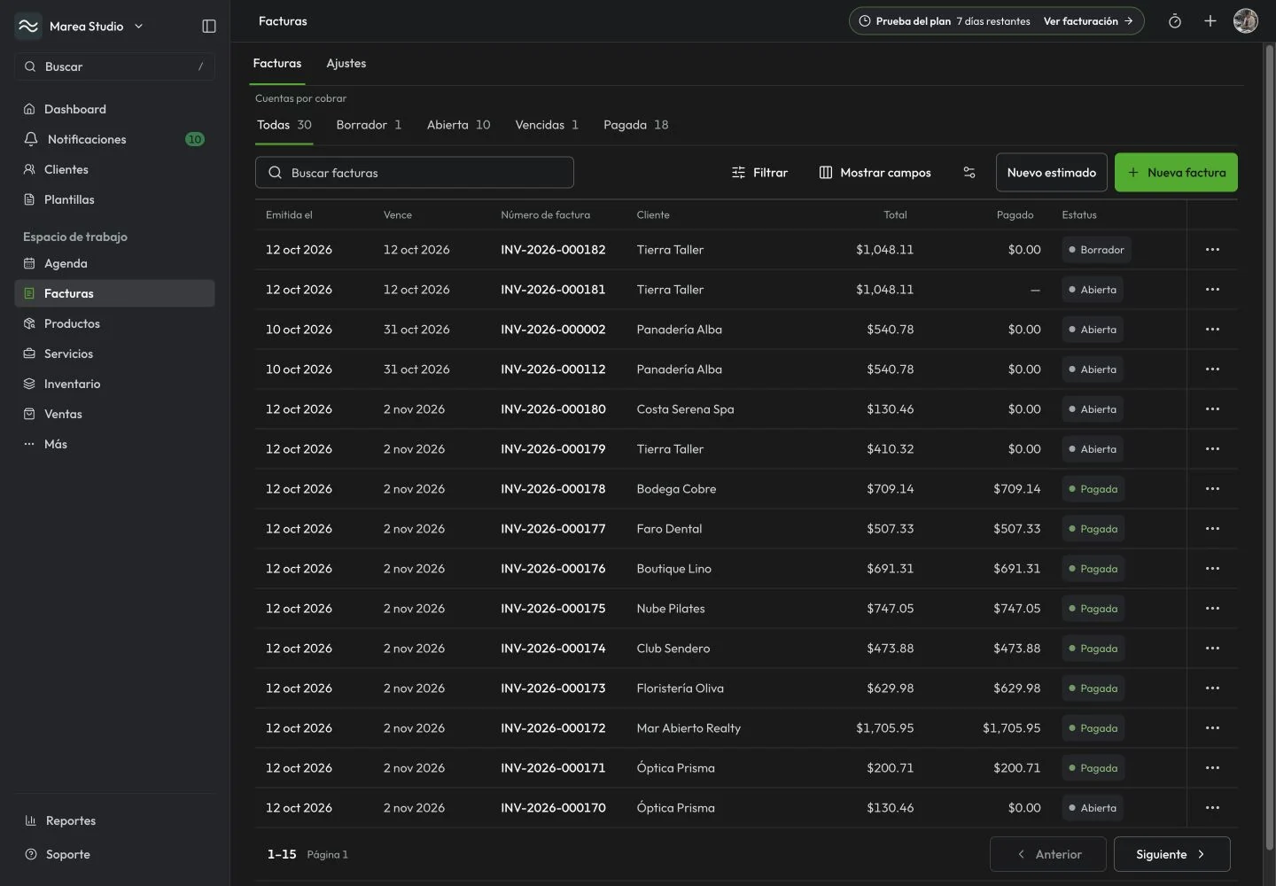Viewport: 1276px width, 886px height.
Task: Click the notifications count badge 10
Action: tap(195, 139)
